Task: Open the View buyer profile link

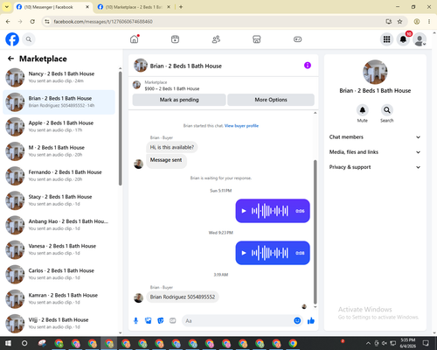Action: click(241, 126)
